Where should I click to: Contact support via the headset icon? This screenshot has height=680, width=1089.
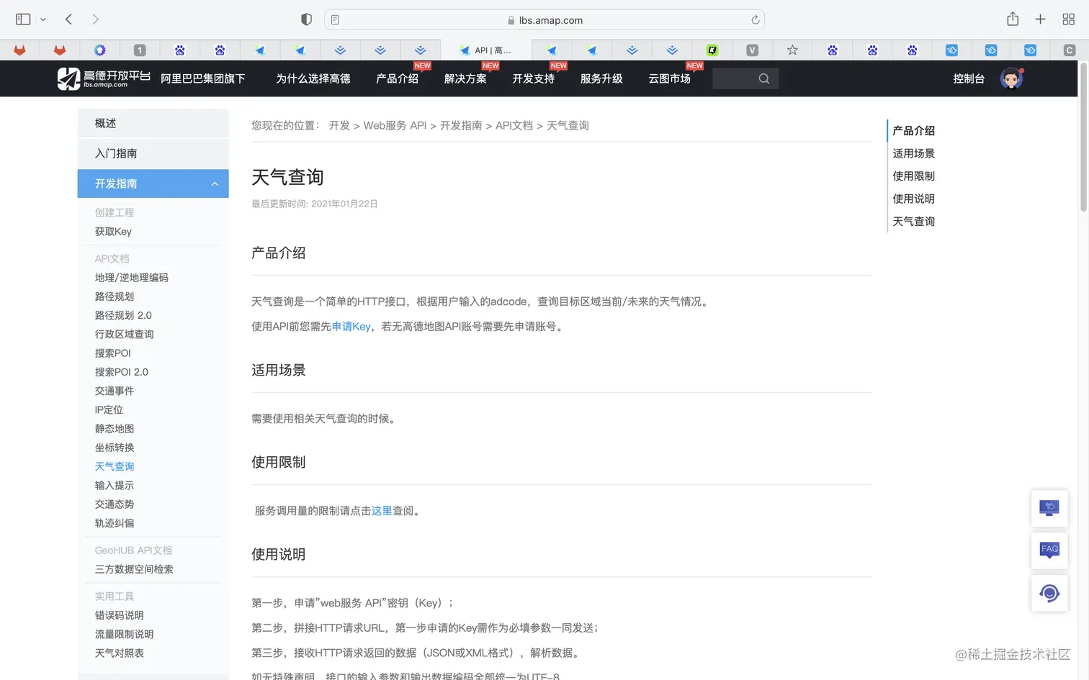coord(1049,593)
